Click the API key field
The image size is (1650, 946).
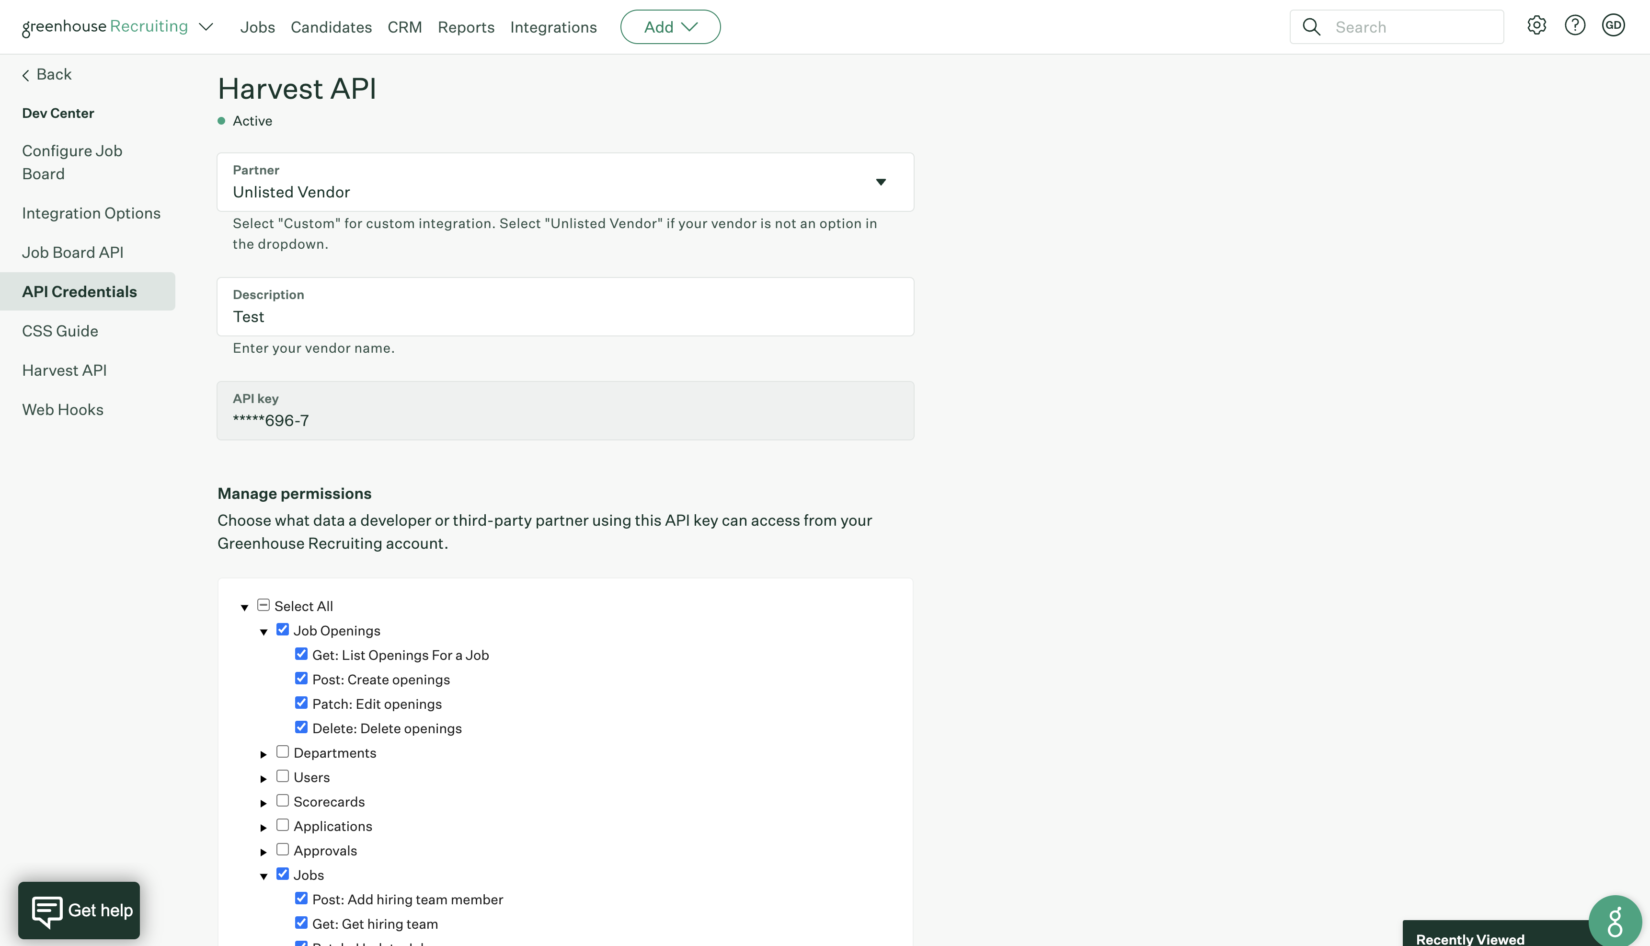[x=565, y=411]
